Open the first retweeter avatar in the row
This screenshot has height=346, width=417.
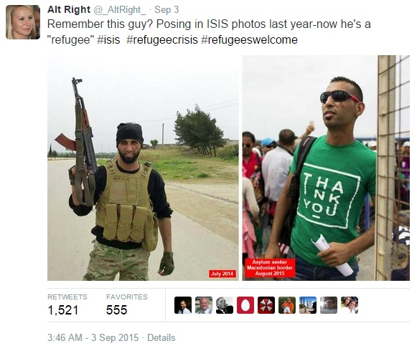click(183, 305)
